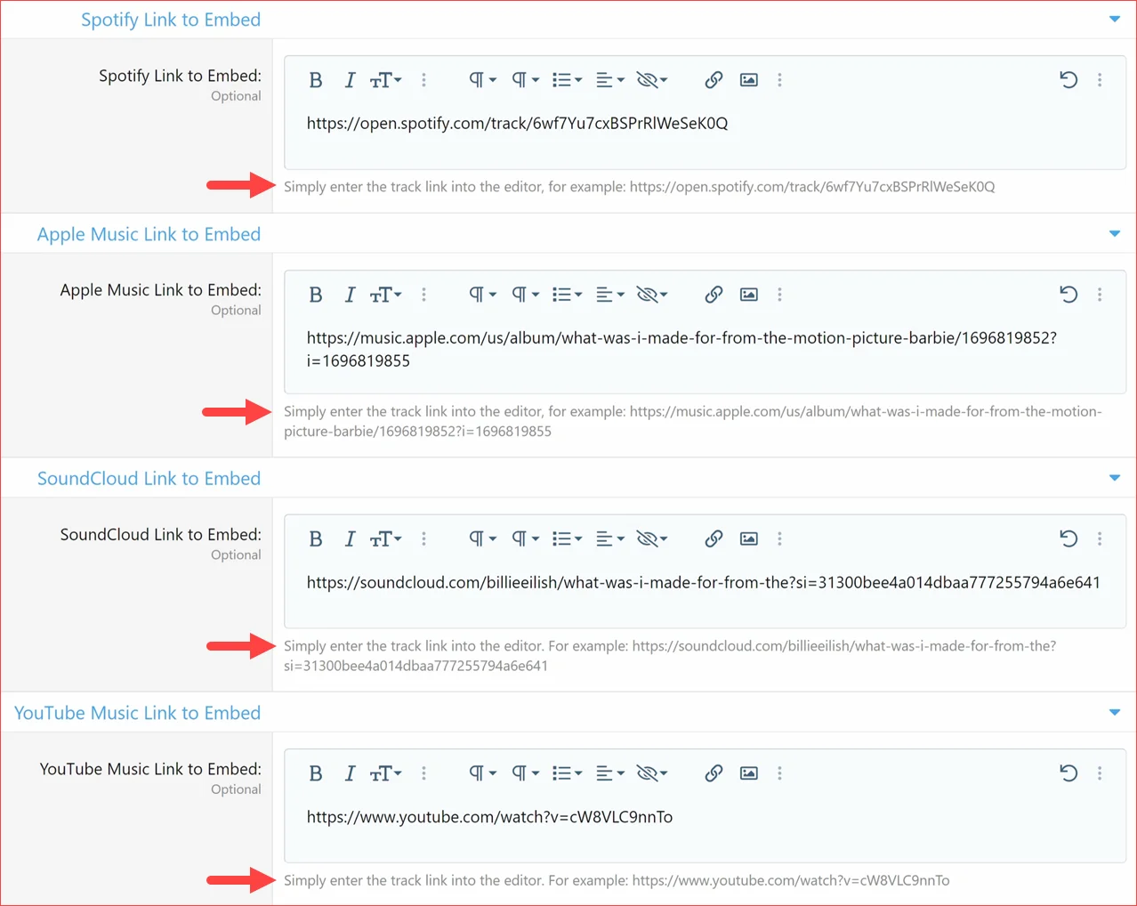Open the list dropdown in Spotify editor

567,80
